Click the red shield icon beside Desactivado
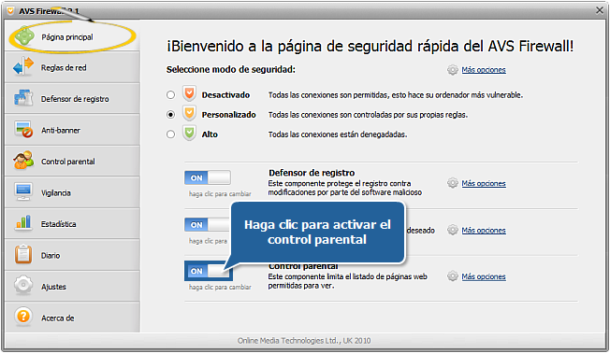 pyautogui.click(x=189, y=94)
